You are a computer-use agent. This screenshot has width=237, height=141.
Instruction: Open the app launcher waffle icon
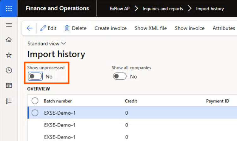click(x=9, y=9)
